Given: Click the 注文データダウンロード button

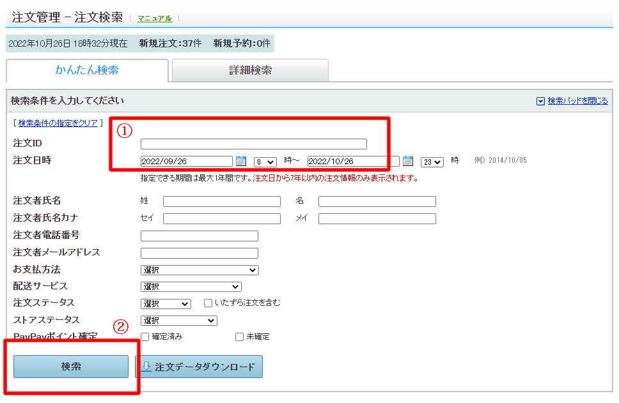Looking at the screenshot, I should 199,367.
